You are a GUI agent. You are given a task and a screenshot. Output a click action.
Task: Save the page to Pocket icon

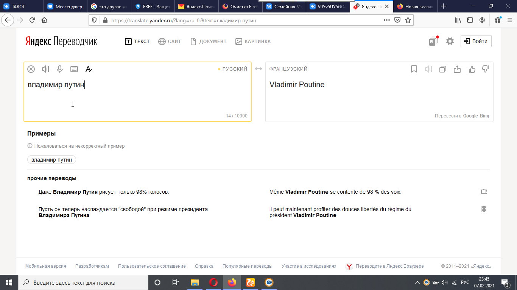coord(397,20)
